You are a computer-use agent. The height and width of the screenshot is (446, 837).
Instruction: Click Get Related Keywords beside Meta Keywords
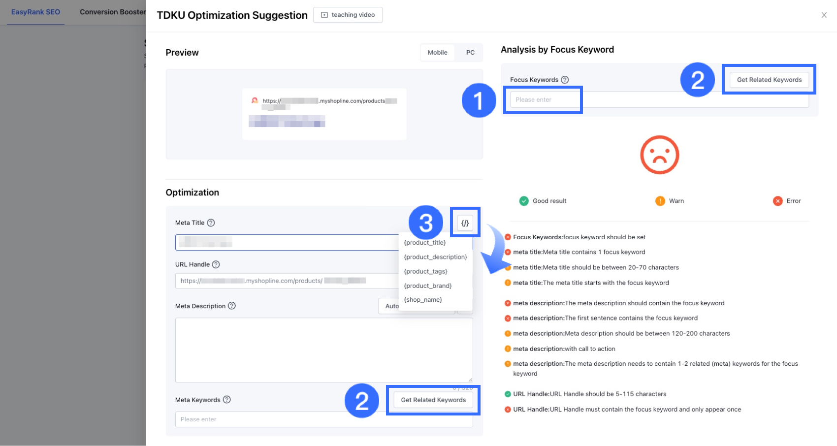click(433, 400)
